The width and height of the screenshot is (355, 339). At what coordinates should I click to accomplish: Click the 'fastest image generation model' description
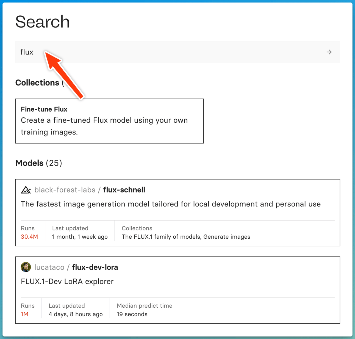tap(171, 204)
